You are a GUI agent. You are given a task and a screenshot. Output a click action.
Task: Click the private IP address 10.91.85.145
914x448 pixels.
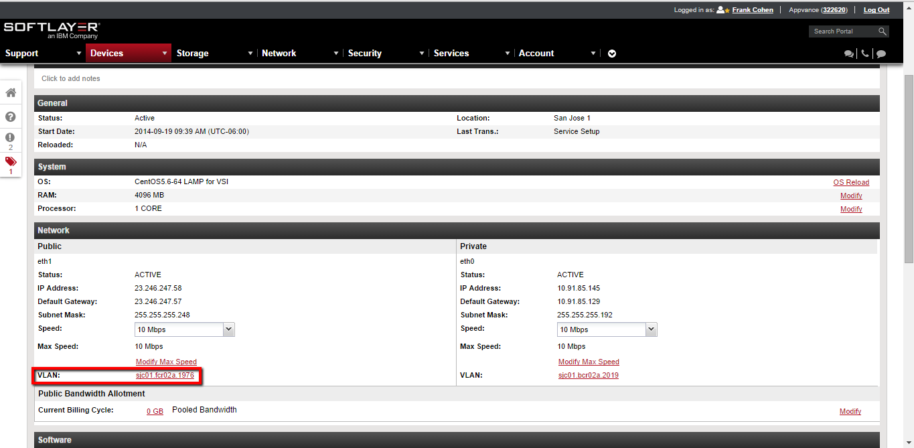pos(579,288)
